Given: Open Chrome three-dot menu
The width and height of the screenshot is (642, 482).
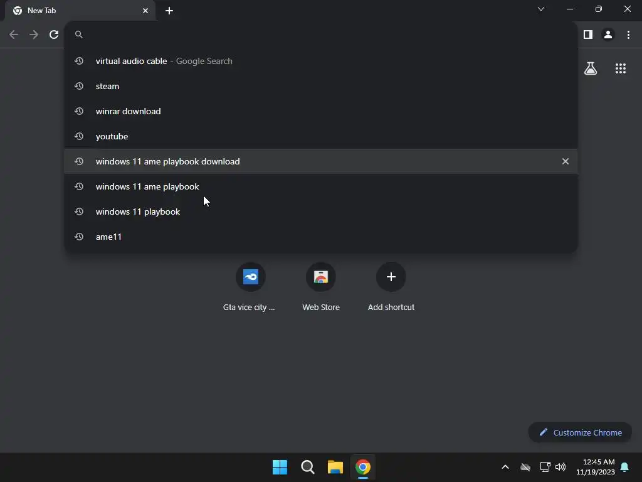Looking at the screenshot, I should point(628,35).
